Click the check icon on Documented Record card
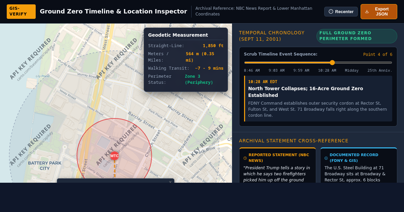The width and height of the screenshot is (404, 212). (x=326, y=158)
